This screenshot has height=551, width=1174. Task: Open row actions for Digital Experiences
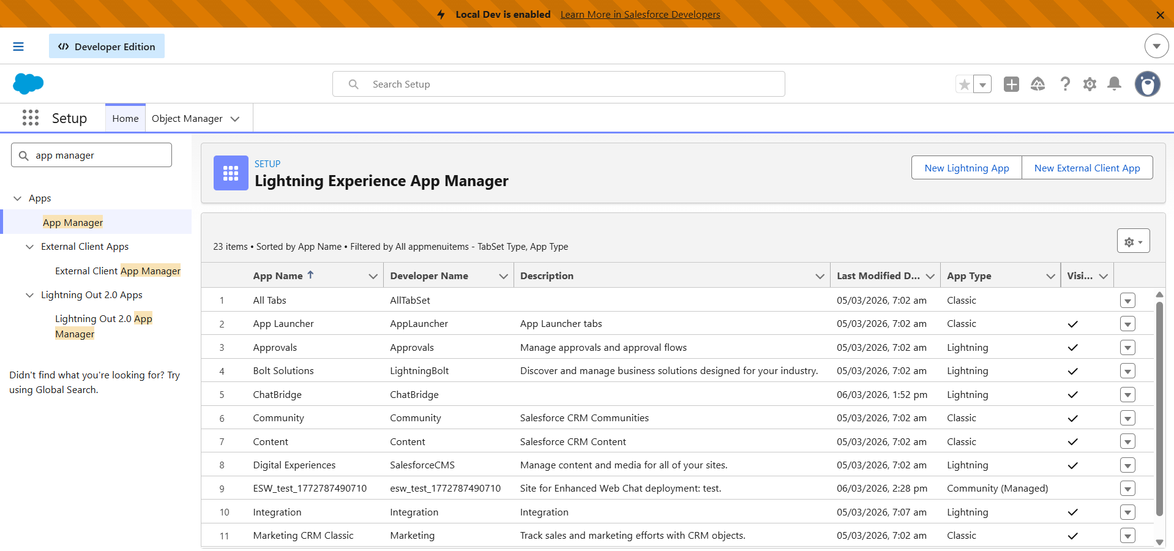(x=1127, y=465)
